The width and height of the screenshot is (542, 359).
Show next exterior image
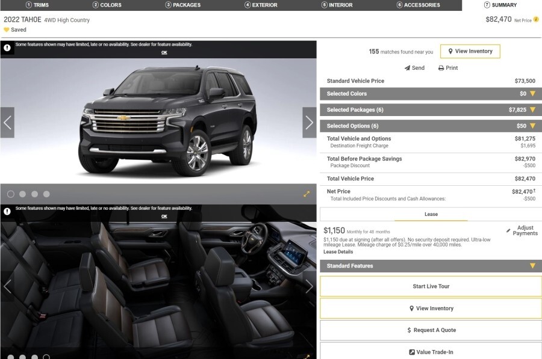(310, 123)
